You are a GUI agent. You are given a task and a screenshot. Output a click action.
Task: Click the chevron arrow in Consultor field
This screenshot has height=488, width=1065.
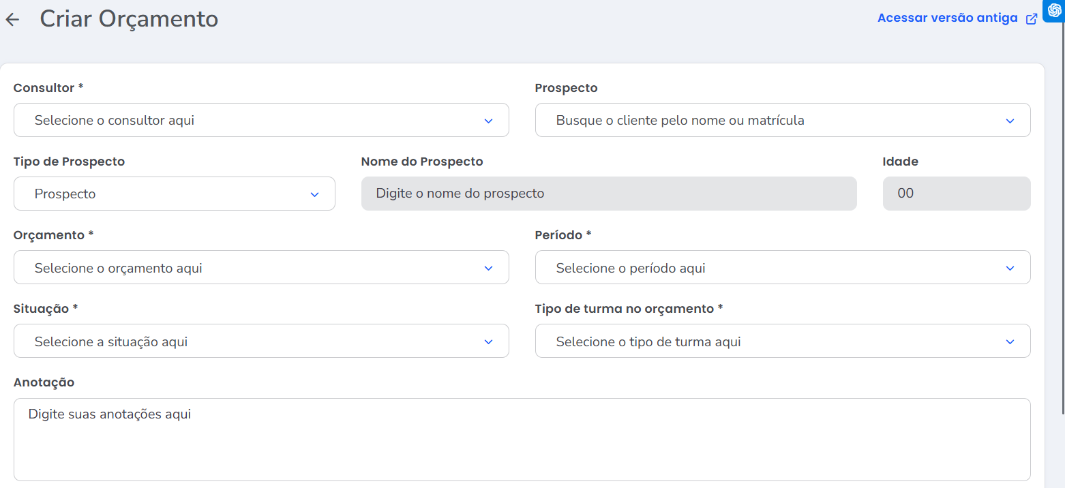488,121
